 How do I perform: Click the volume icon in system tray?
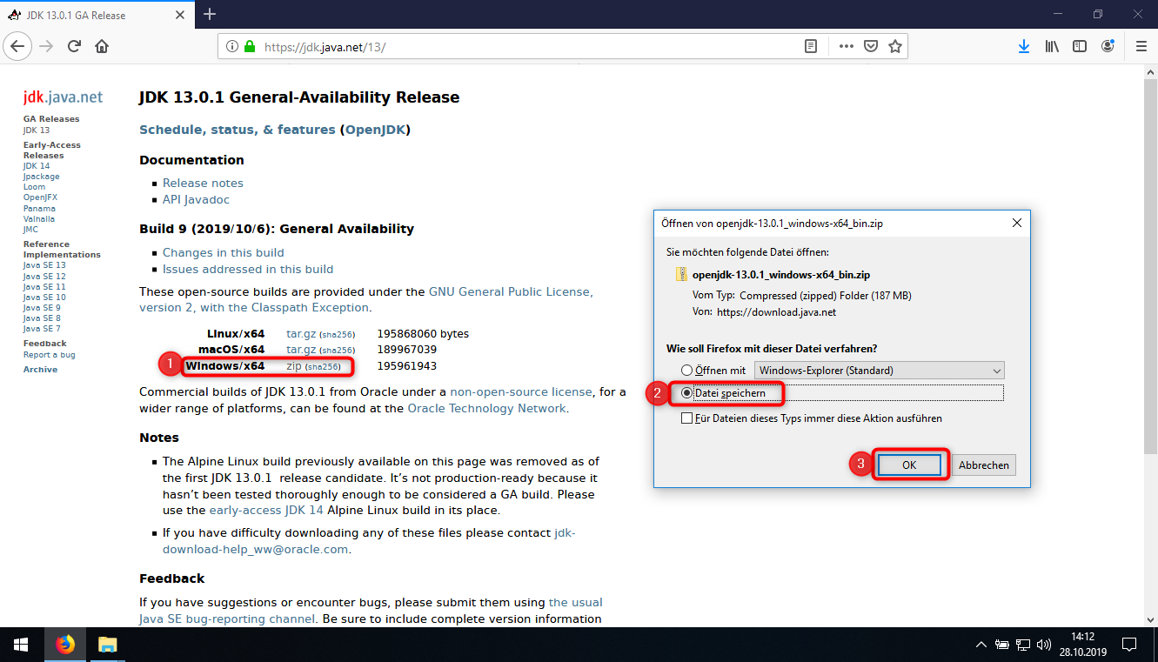point(1044,645)
